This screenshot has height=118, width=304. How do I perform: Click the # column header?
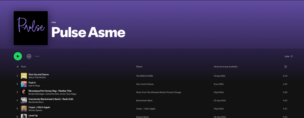pyautogui.click(x=17, y=67)
